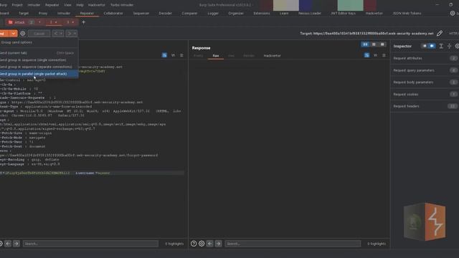459x258 pixels.
Task: Open response search settings gear
Action: click(202, 244)
